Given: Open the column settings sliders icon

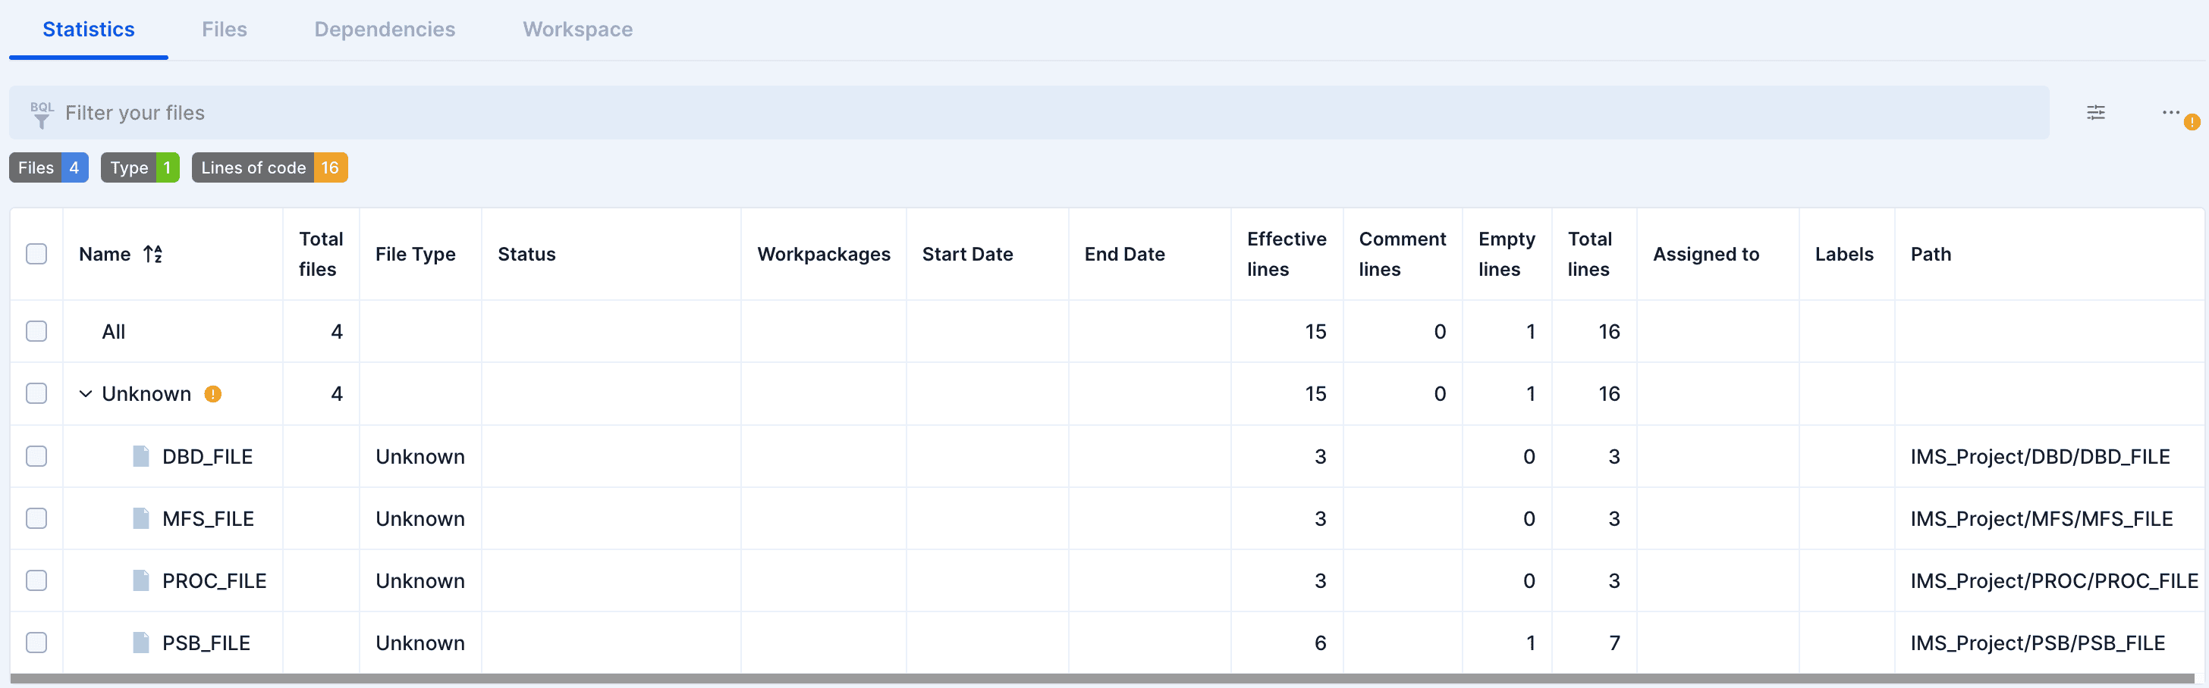Looking at the screenshot, I should 2095,112.
